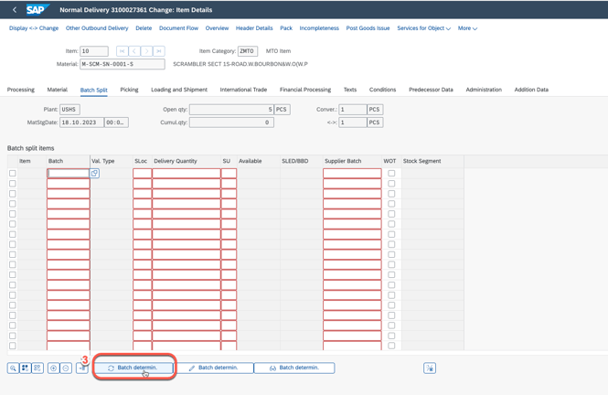Screen dimensions: 608x395
Task: Go to the first item
Action: [x=122, y=51]
